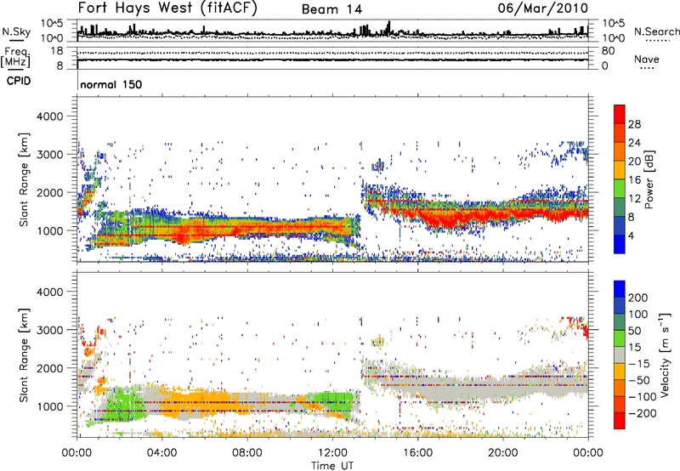Click the "N.Search" legend label
Image resolution: width=680 pixels, height=471 pixels.
pos(656,31)
